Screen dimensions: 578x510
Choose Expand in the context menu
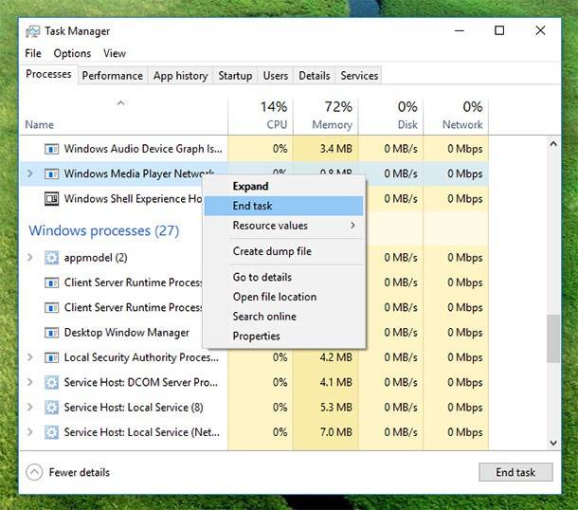point(284,186)
